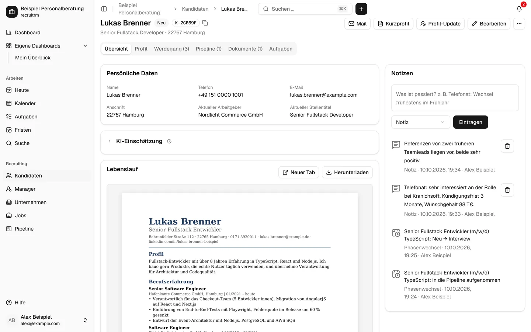Open Dashboard in the sidebar
Screen dimensions: 531x332
pos(46,32)
